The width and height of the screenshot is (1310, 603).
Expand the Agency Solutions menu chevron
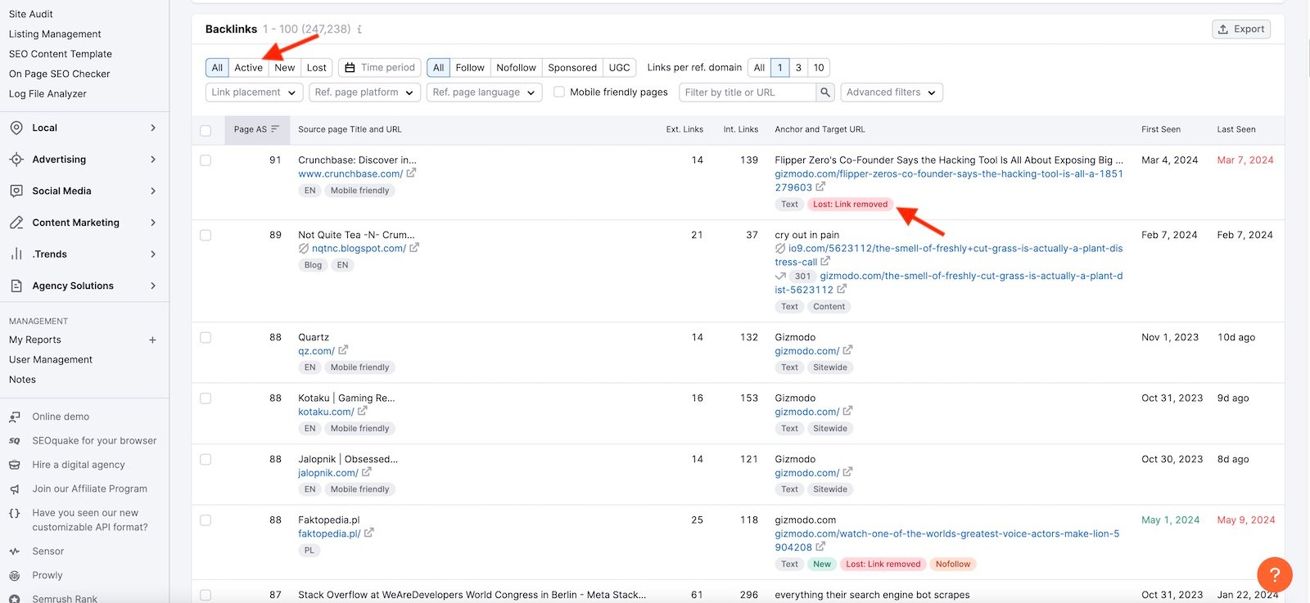(153, 286)
